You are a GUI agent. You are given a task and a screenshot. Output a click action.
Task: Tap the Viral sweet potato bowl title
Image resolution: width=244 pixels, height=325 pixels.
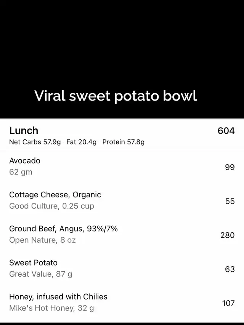pos(116,96)
